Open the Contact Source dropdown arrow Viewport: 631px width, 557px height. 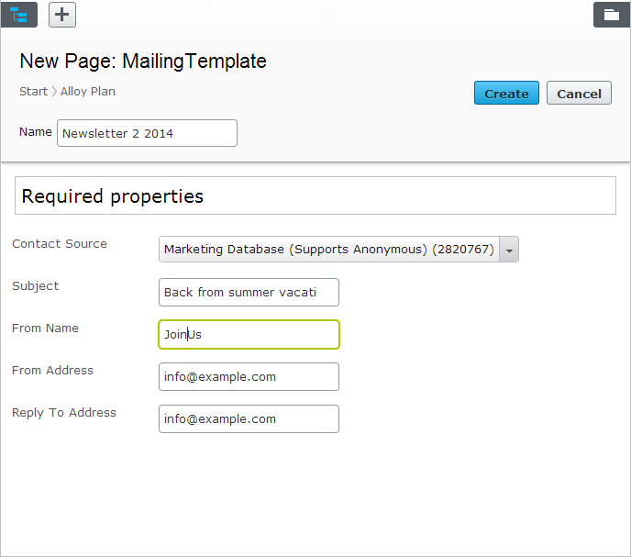(x=509, y=250)
